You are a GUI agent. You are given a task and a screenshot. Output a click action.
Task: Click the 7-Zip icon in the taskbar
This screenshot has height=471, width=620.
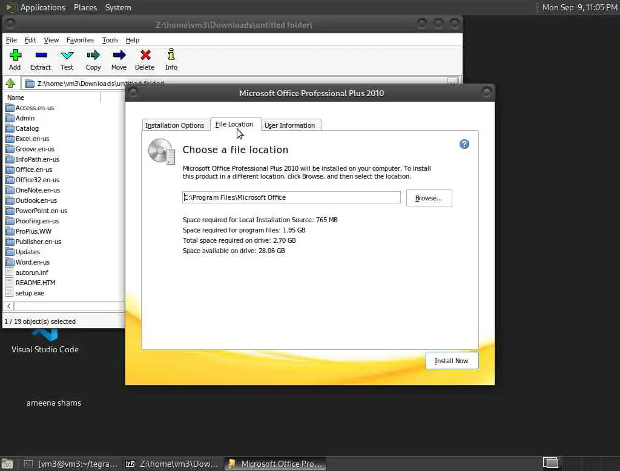point(130,464)
